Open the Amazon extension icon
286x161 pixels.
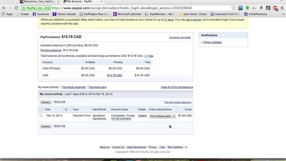click(x=261, y=8)
